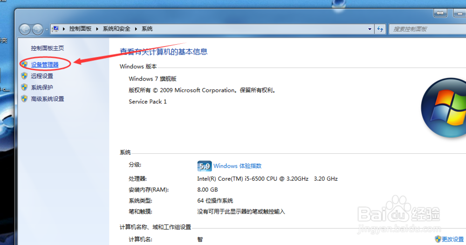Click the 5.9 experience index score badge
466x245 pixels.
coord(205,166)
